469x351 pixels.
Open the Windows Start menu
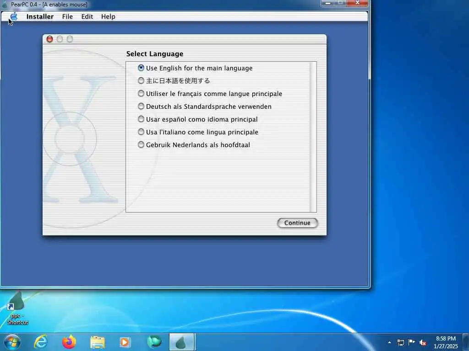point(12,342)
